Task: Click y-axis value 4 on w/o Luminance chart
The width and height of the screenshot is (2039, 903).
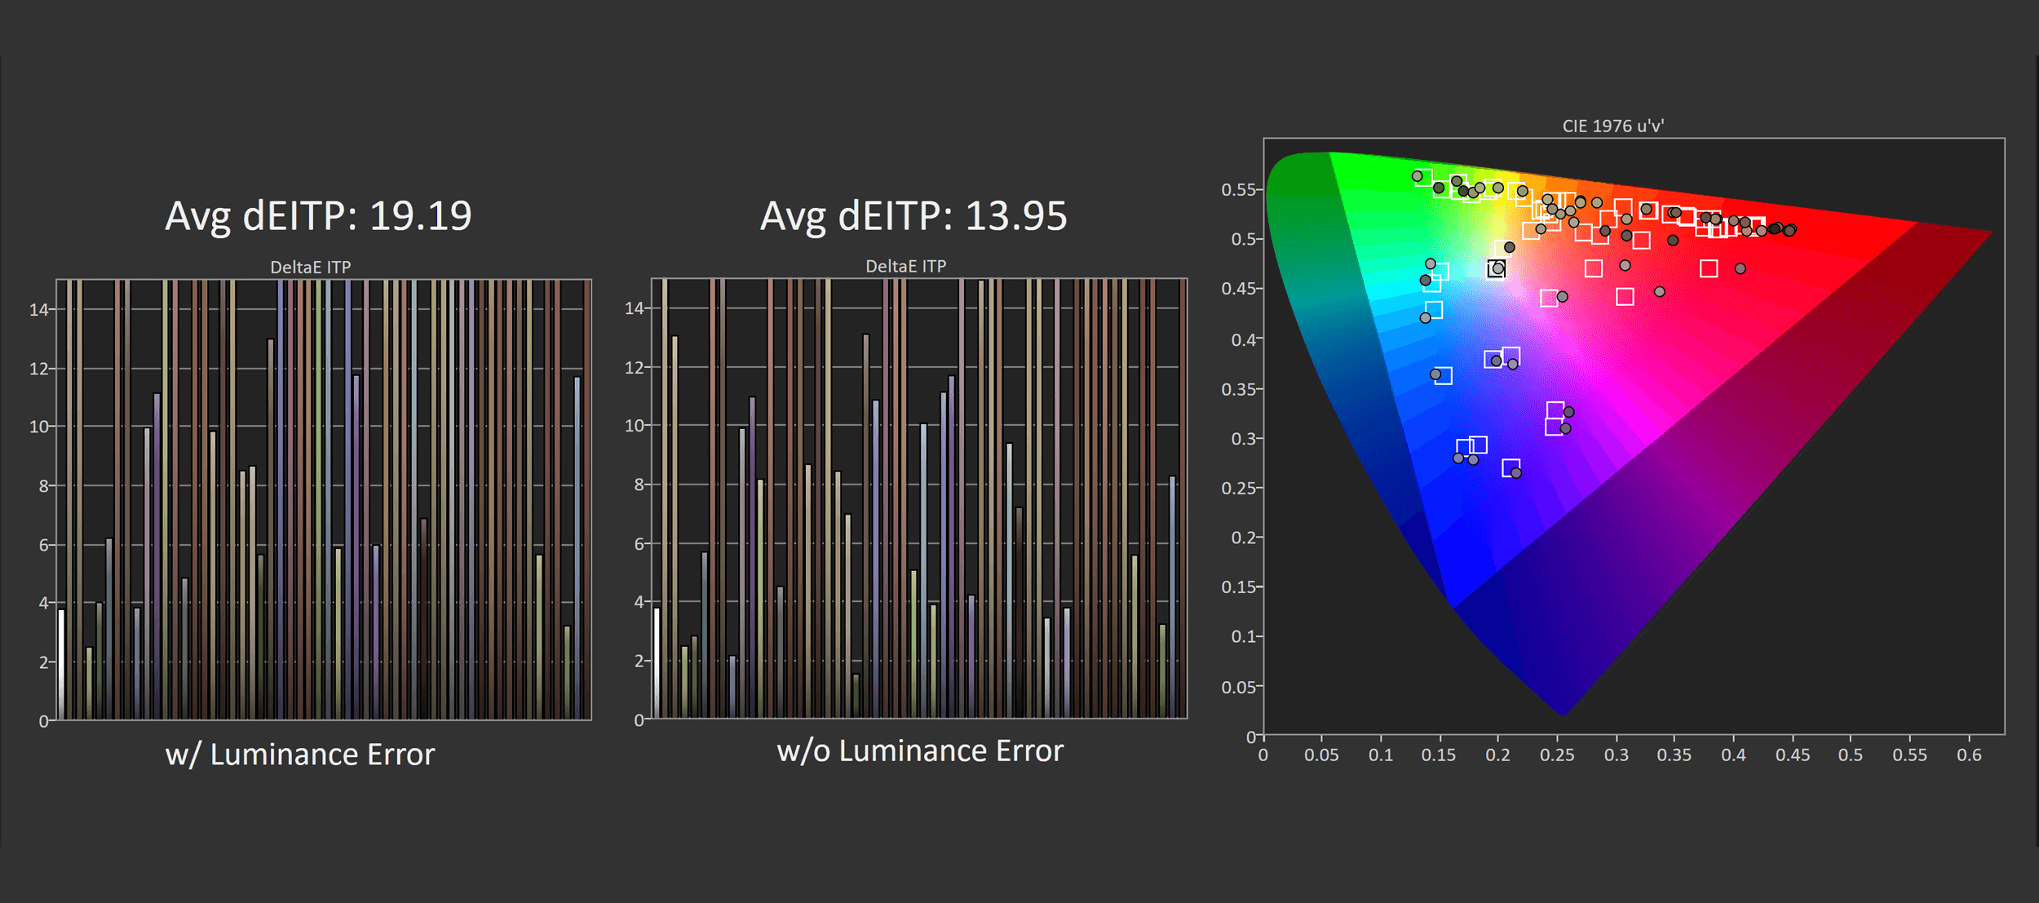Action: (639, 602)
